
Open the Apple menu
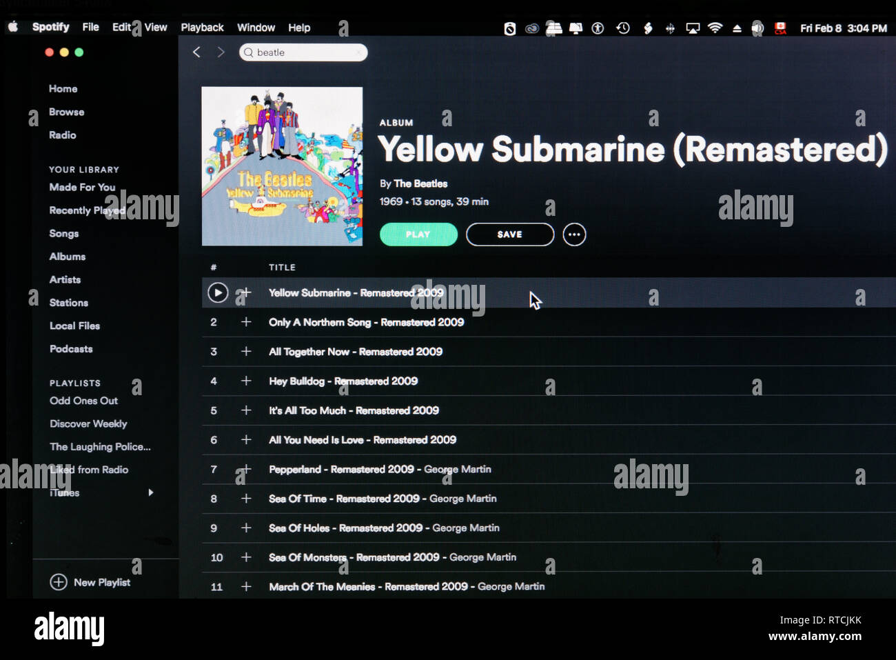[13, 27]
